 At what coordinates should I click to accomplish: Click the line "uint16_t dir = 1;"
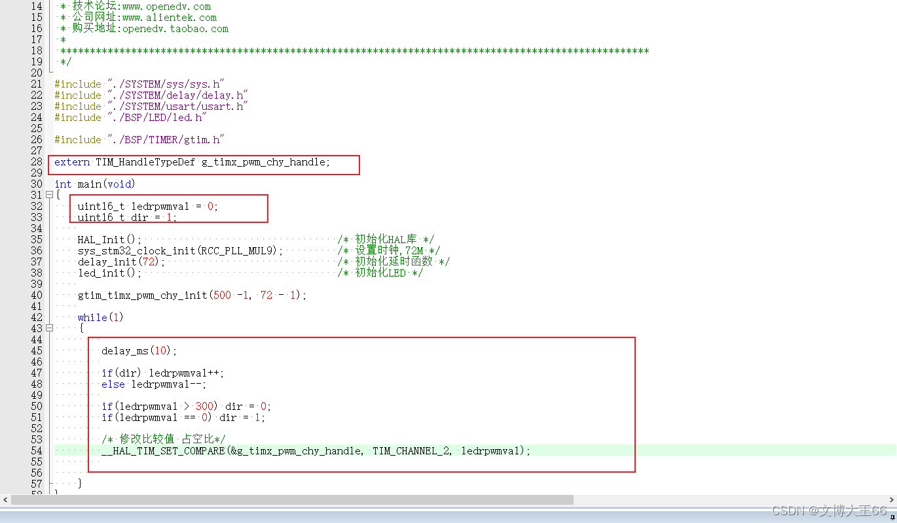(127, 217)
